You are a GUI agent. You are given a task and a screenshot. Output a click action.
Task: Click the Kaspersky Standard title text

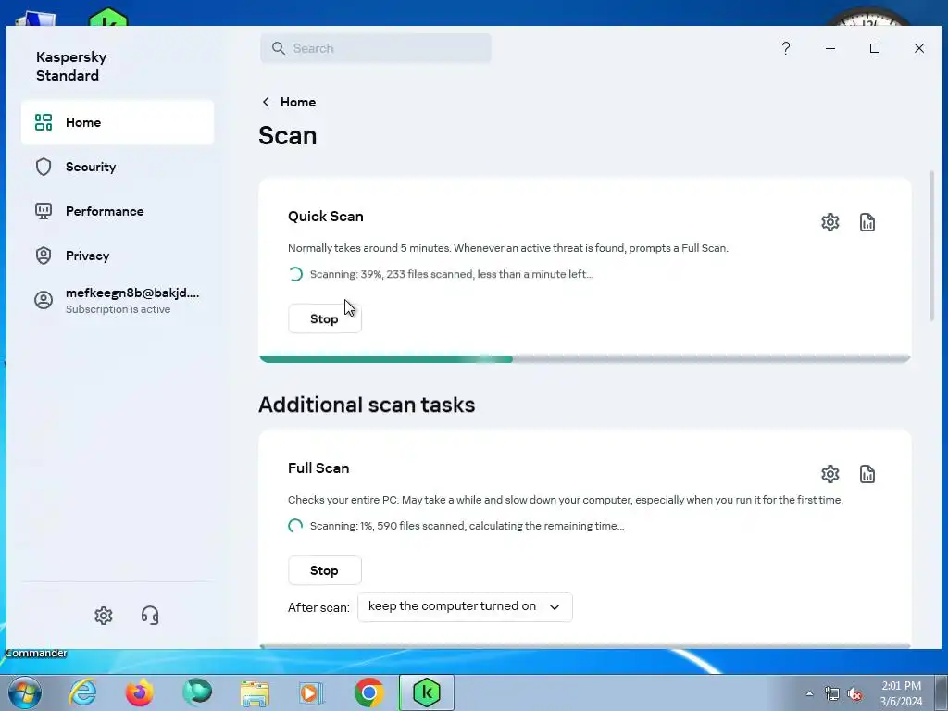pos(71,66)
